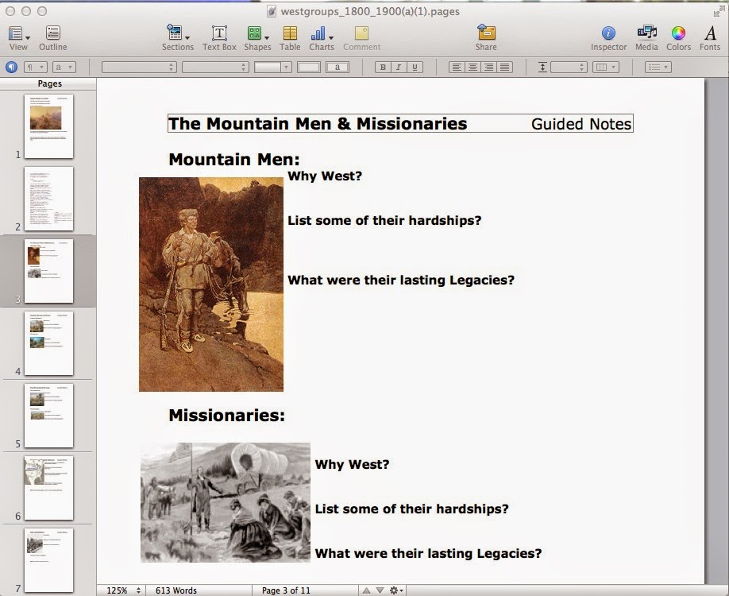Click the document icon in title bar
This screenshot has width=729, height=596.
272,11
